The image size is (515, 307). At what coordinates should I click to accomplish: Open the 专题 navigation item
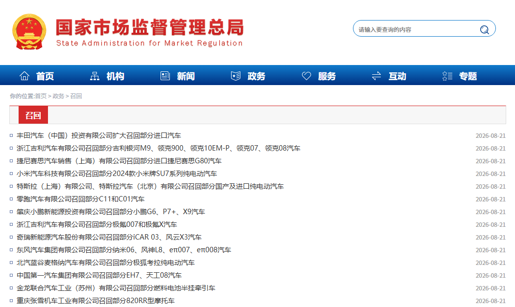pos(468,76)
